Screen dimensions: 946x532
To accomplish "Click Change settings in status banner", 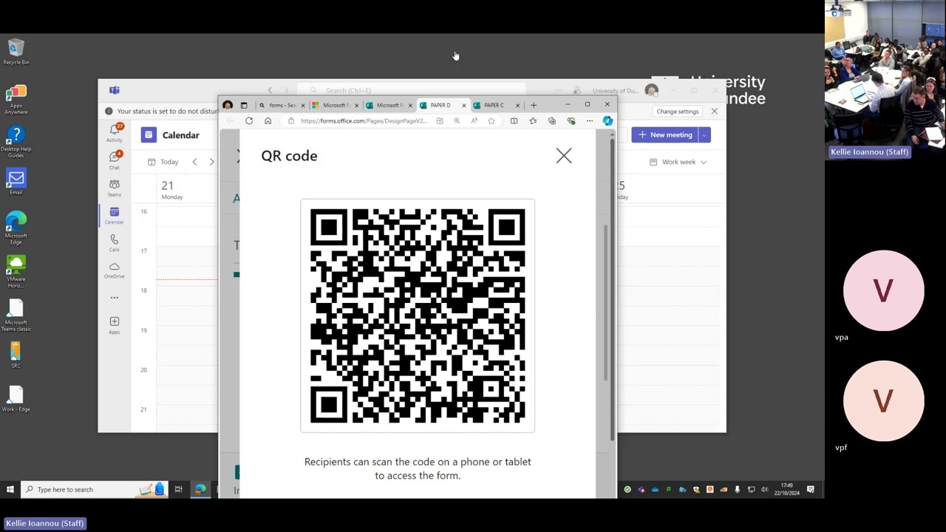I will 678,112.
